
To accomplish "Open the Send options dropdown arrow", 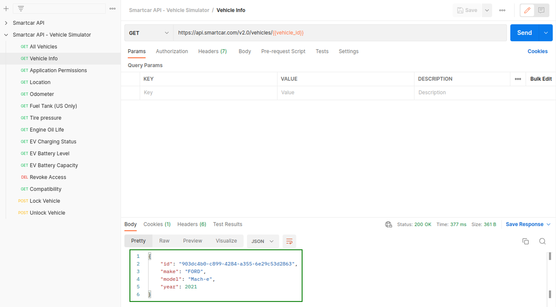I will (546, 33).
